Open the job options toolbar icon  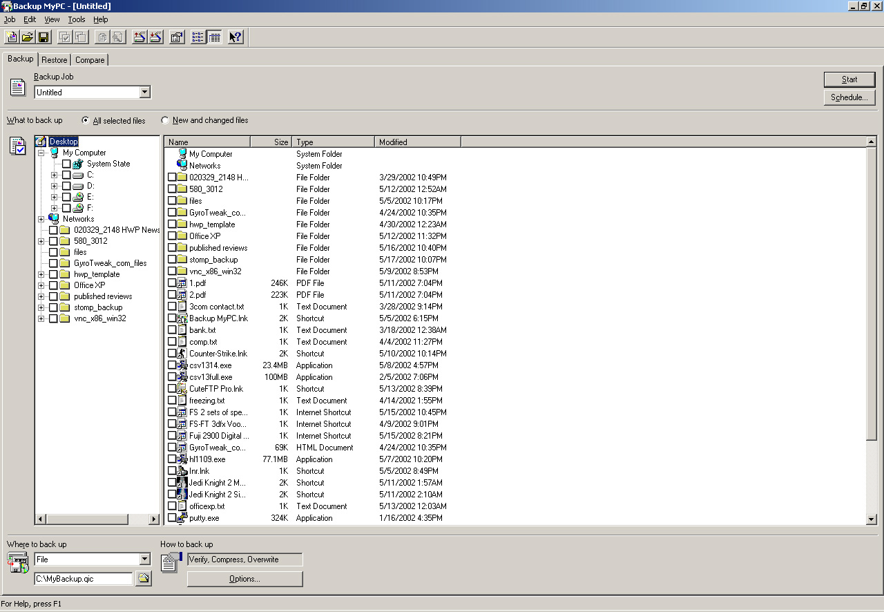(x=177, y=37)
